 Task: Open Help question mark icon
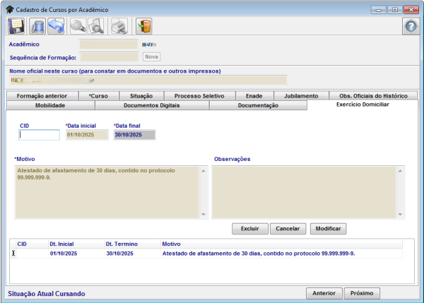point(411,27)
